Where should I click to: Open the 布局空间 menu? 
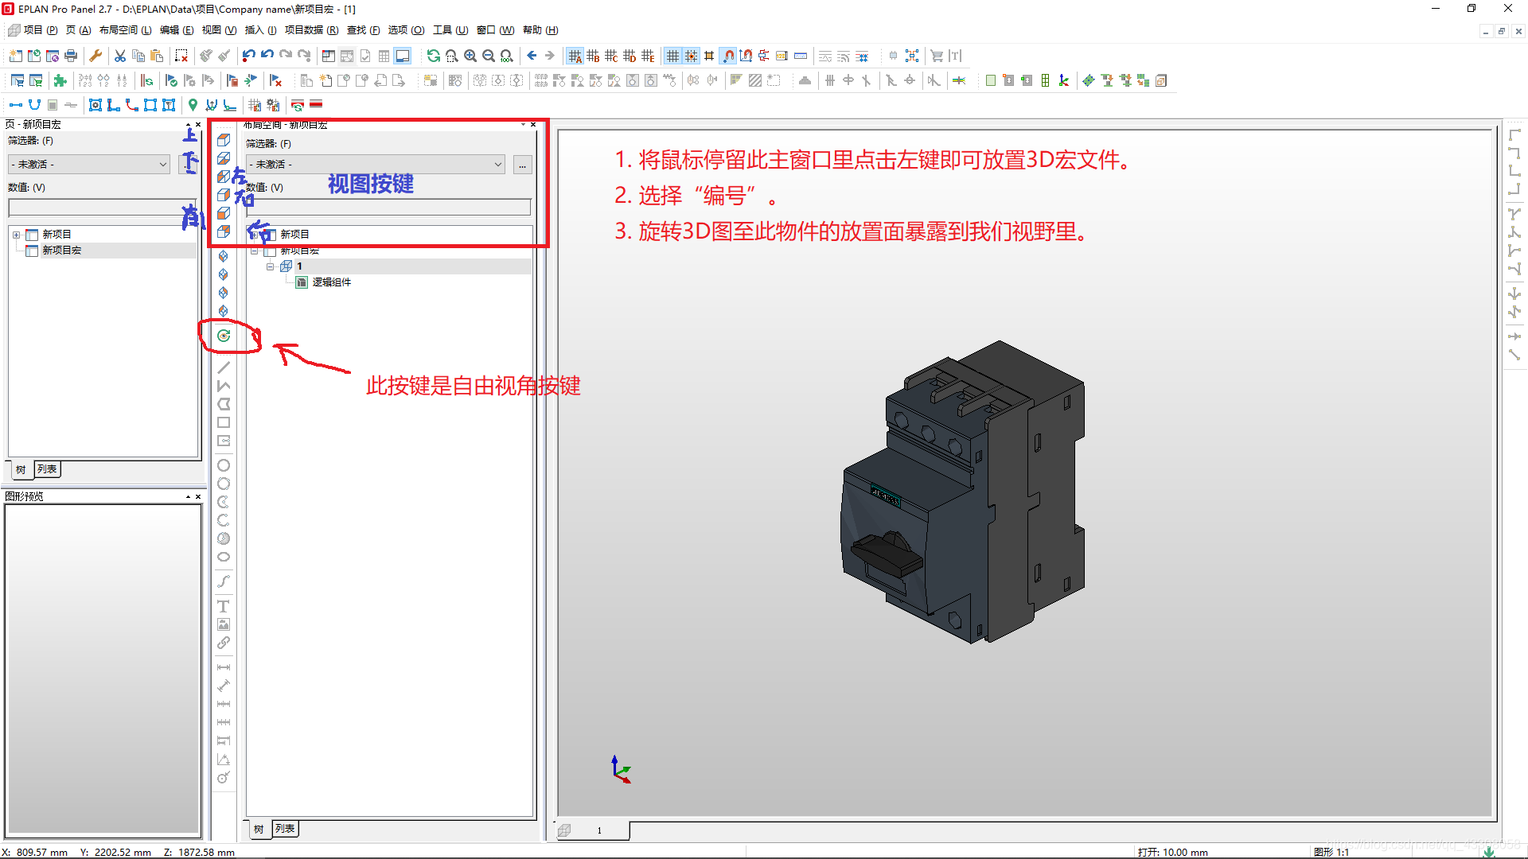point(125,30)
